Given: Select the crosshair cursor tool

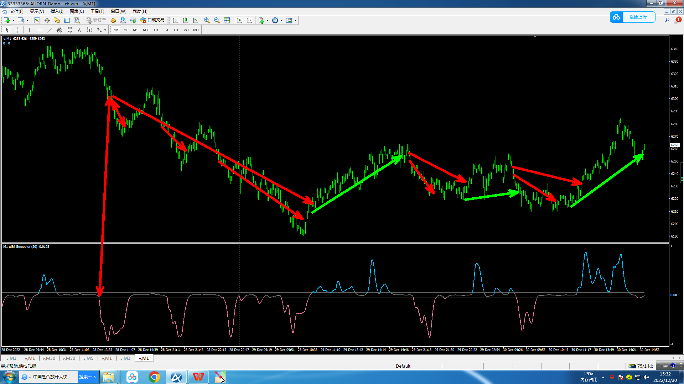Looking at the screenshot, I should pos(17,30).
